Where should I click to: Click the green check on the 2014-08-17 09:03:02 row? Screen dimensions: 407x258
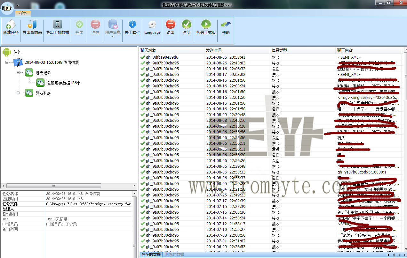[x=142, y=75]
